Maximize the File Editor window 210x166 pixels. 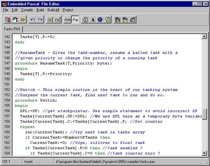pyautogui.click(x=200, y=4)
